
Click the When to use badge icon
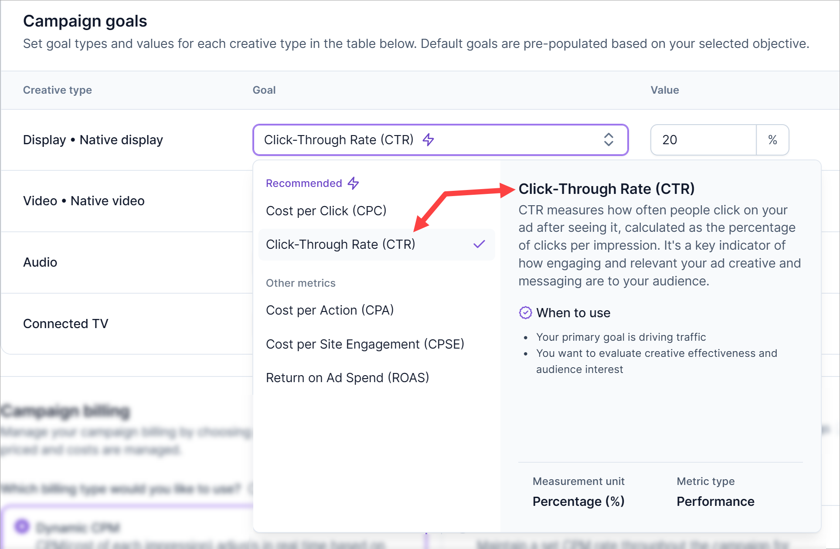pyautogui.click(x=525, y=313)
